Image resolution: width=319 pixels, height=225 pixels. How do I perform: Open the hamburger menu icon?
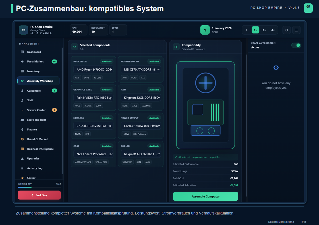tap(296, 30)
